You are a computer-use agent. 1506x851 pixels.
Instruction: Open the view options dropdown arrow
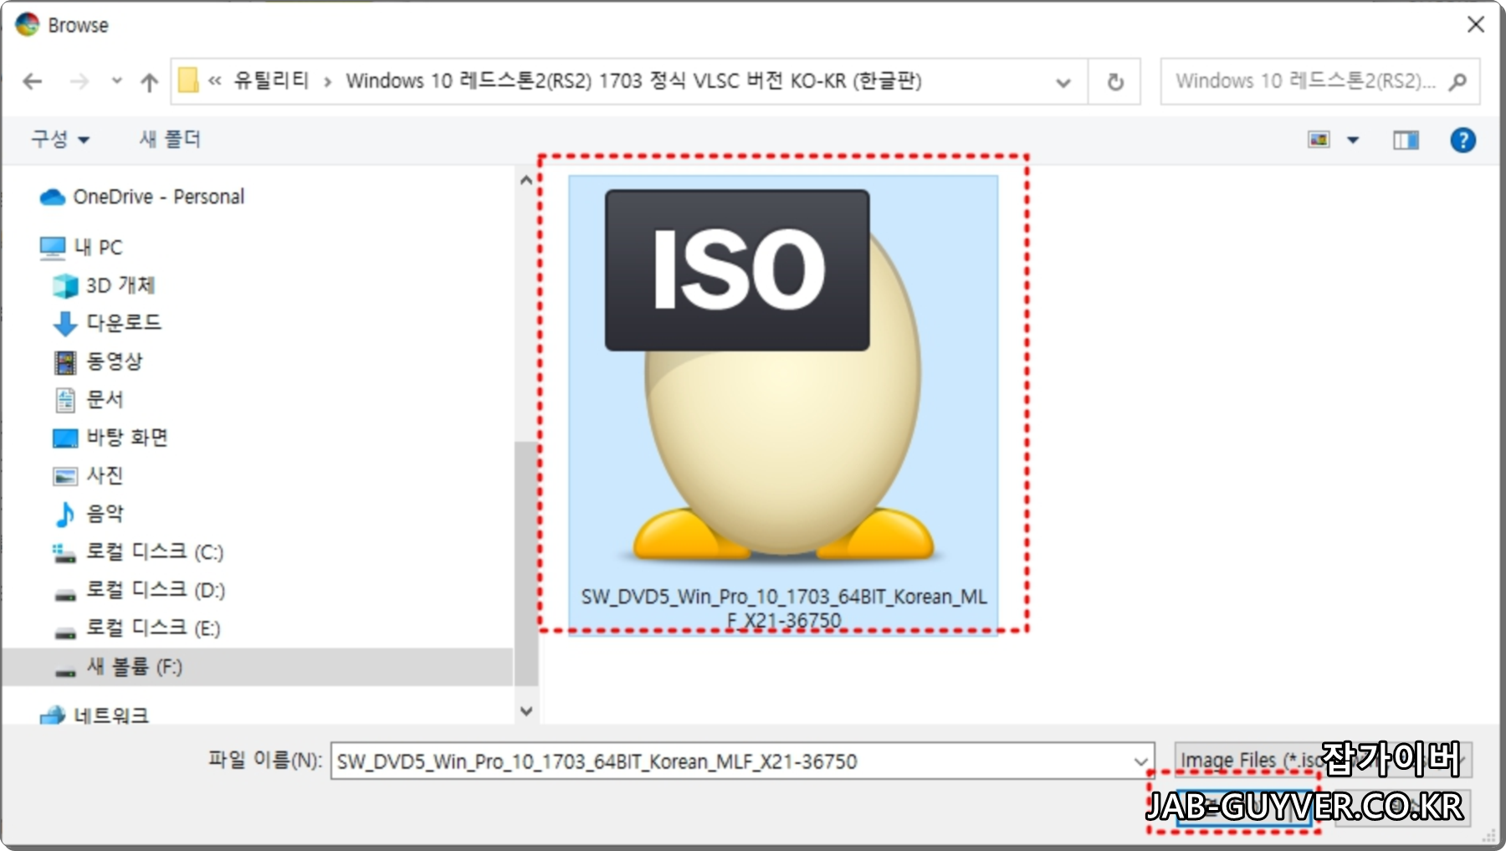point(1353,140)
